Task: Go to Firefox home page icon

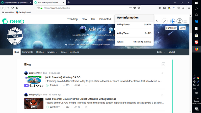Action: 17,8
